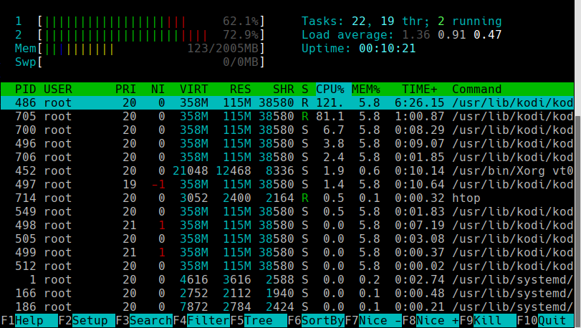Select process row with PID 496
This screenshot has width=581, height=328.
tap(287, 144)
